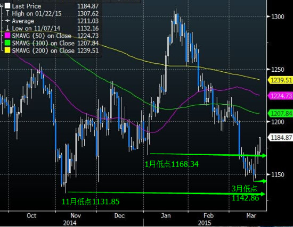
Task: Select the green SMAVG (100) swatch
Action: pos(7,43)
